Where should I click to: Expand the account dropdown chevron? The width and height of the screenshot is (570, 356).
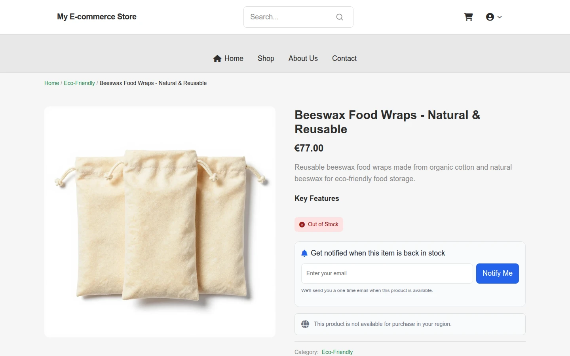pyautogui.click(x=500, y=17)
